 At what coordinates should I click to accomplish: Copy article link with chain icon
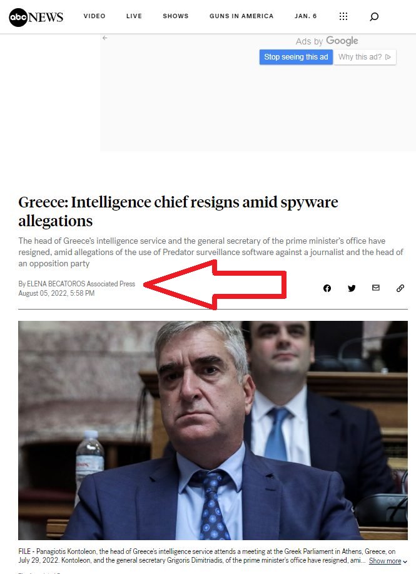(400, 288)
